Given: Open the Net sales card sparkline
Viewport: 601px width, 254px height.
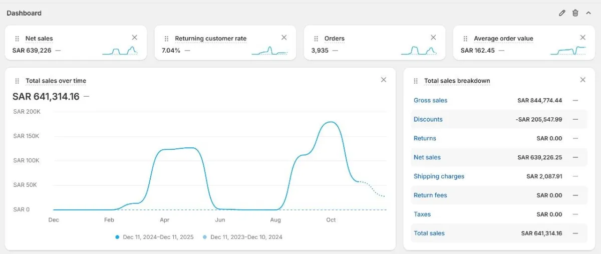Looking at the screenshot, I should tap(120, 51).
